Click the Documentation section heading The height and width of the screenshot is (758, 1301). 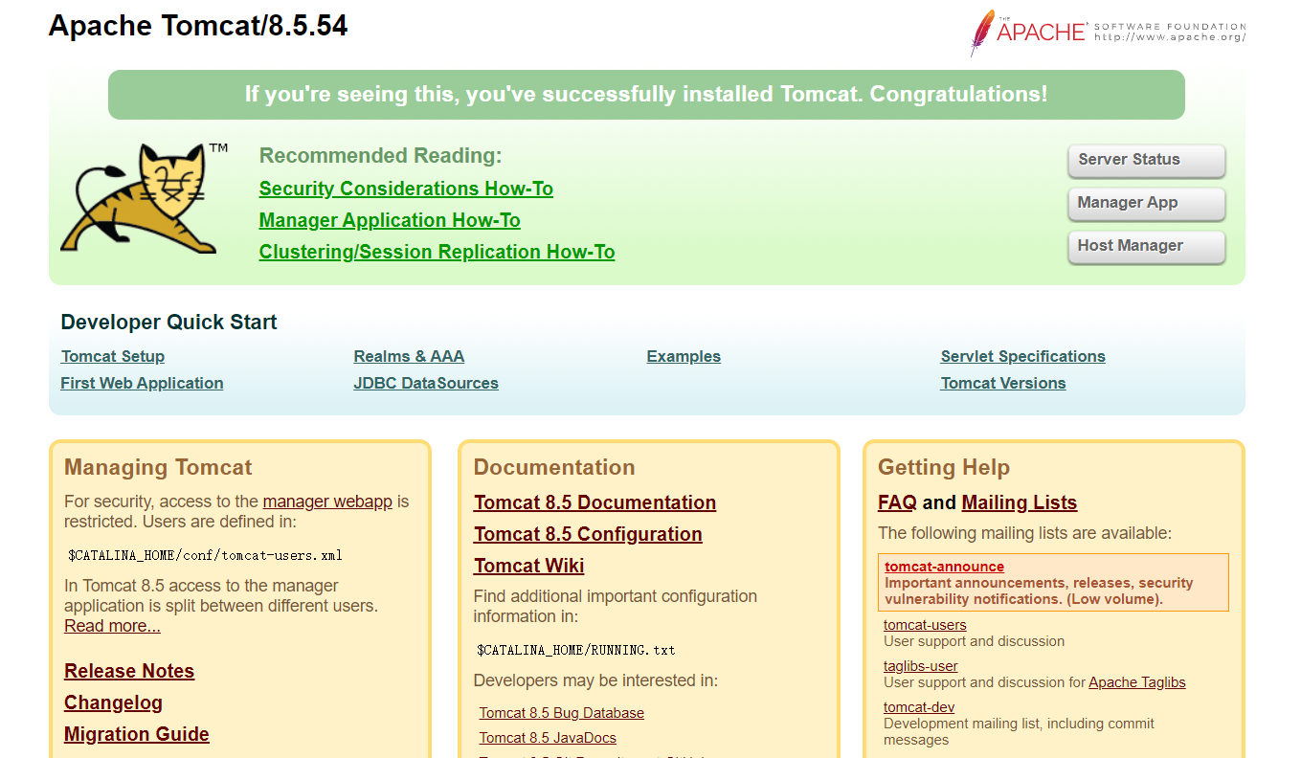(554, 467)
